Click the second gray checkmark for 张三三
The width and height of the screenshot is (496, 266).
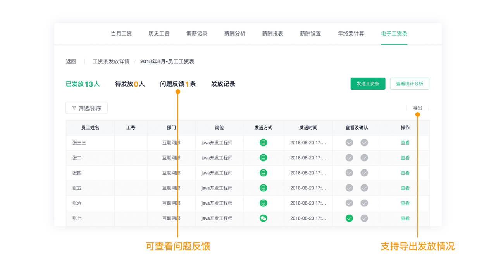pyautogui.click(x=364, y=143)
